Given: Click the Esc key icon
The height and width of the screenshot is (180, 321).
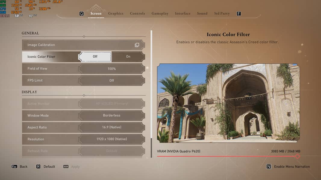Looking at the screenshot, I should point(14,166).
